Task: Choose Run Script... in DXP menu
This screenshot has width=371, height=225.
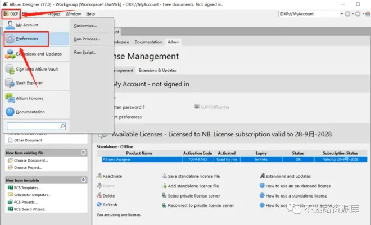Action: point(85,52)
